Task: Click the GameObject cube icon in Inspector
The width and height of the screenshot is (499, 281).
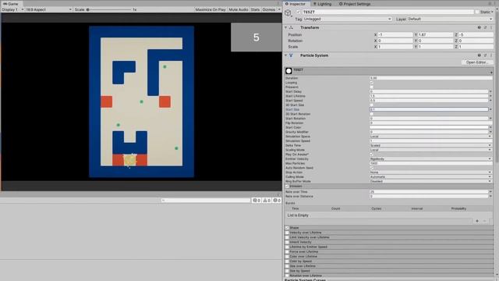Action: [288, 12]
